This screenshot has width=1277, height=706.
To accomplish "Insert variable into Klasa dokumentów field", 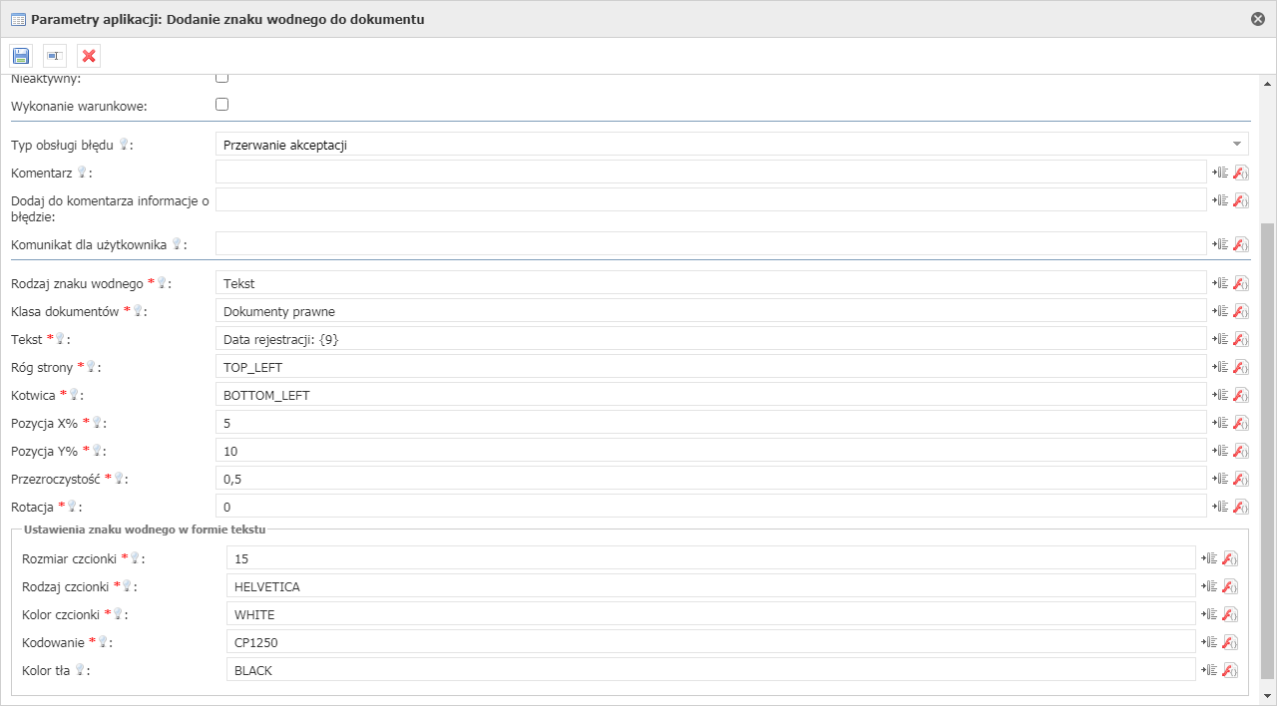I will [1219, 311].
